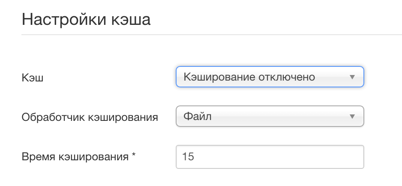The image size is (402, 186).
Task: Click the required asterisk after Время кэширования
Action: (134, 156)
